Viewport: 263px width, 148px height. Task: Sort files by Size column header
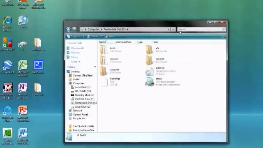[x=155, y=42]
